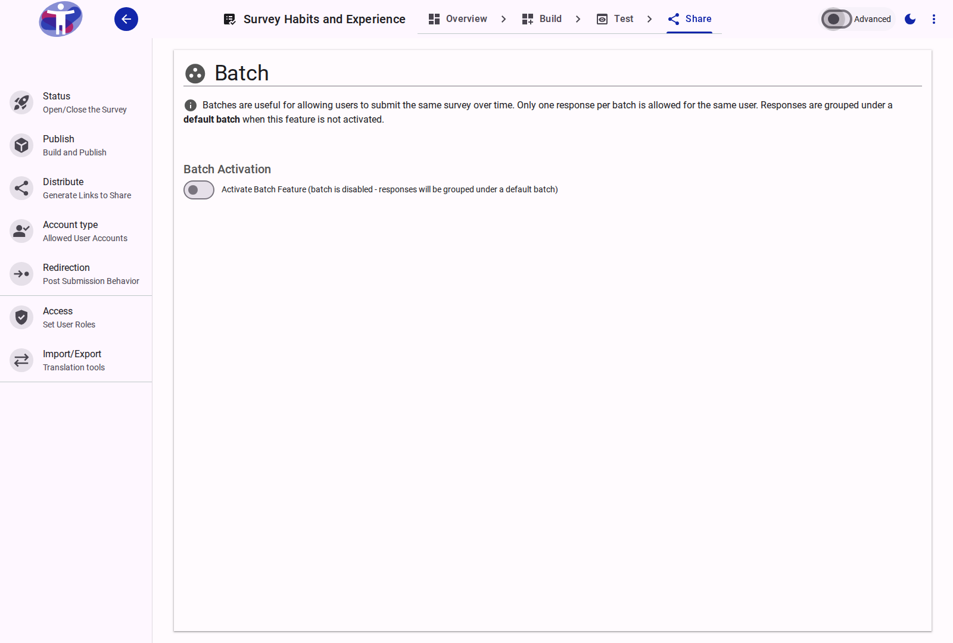Click the chevron after the Test step
The width and height of the screenshot is (953, 643).
pyautogui.click(x=649, y=19)
